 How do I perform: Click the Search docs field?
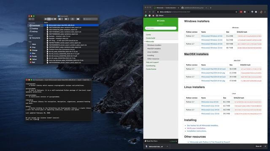pyautogui.click(x=161, y=28)
